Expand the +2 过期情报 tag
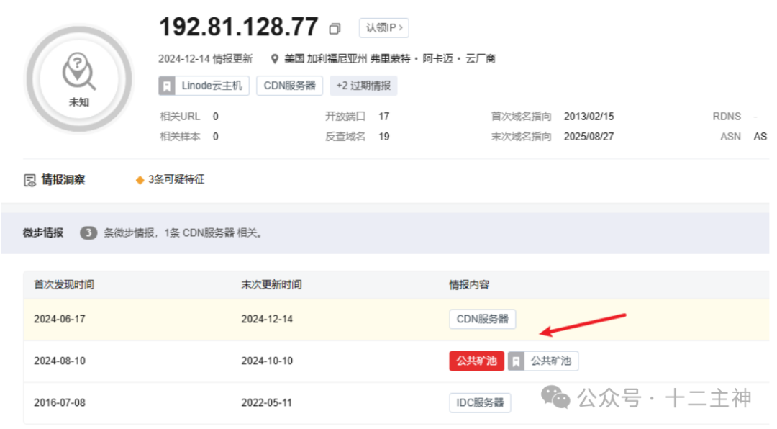The image size is (777, 429). pos(363,86)
